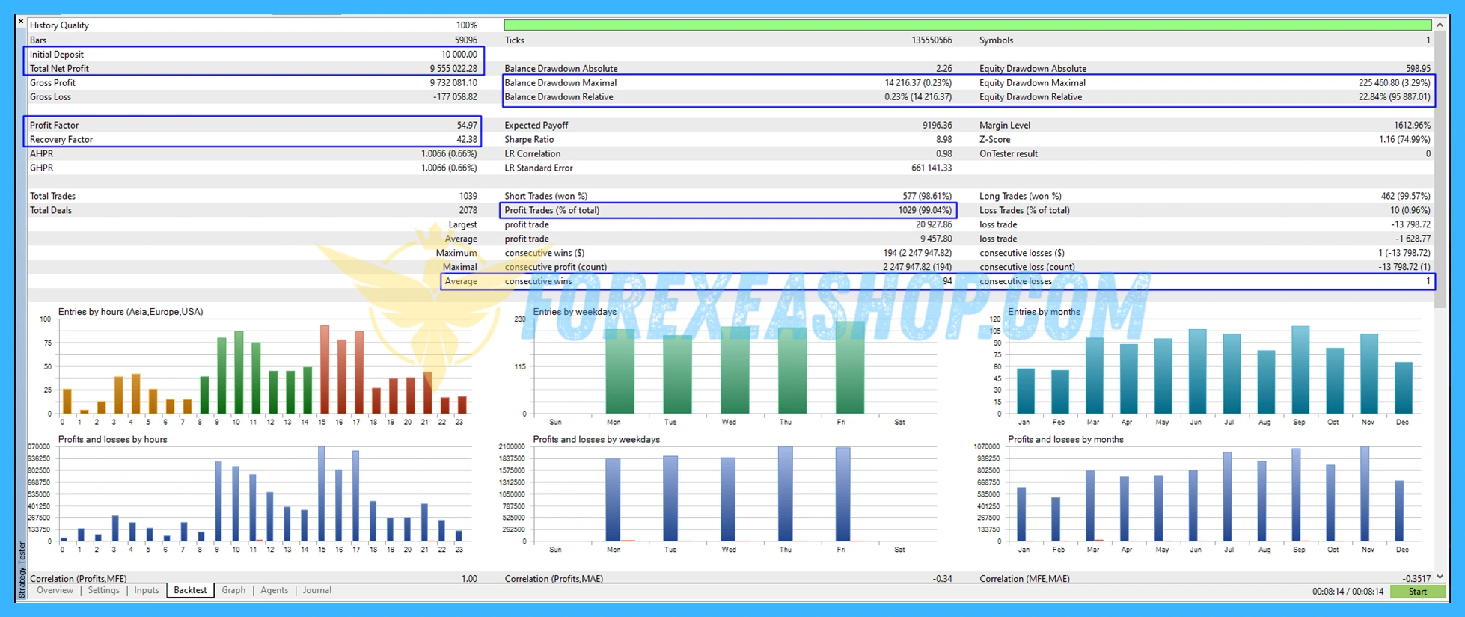1465x617 pixels.
Task: Click the Entries by weekdays chart title
Action: click(x=575, y=312)
